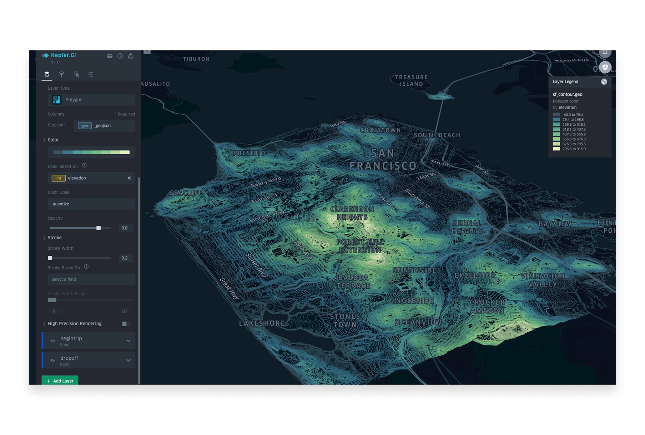Open the info icon in the header
Image resolution: width=645 pixels, height=435 pixels.
click(120, 56)
